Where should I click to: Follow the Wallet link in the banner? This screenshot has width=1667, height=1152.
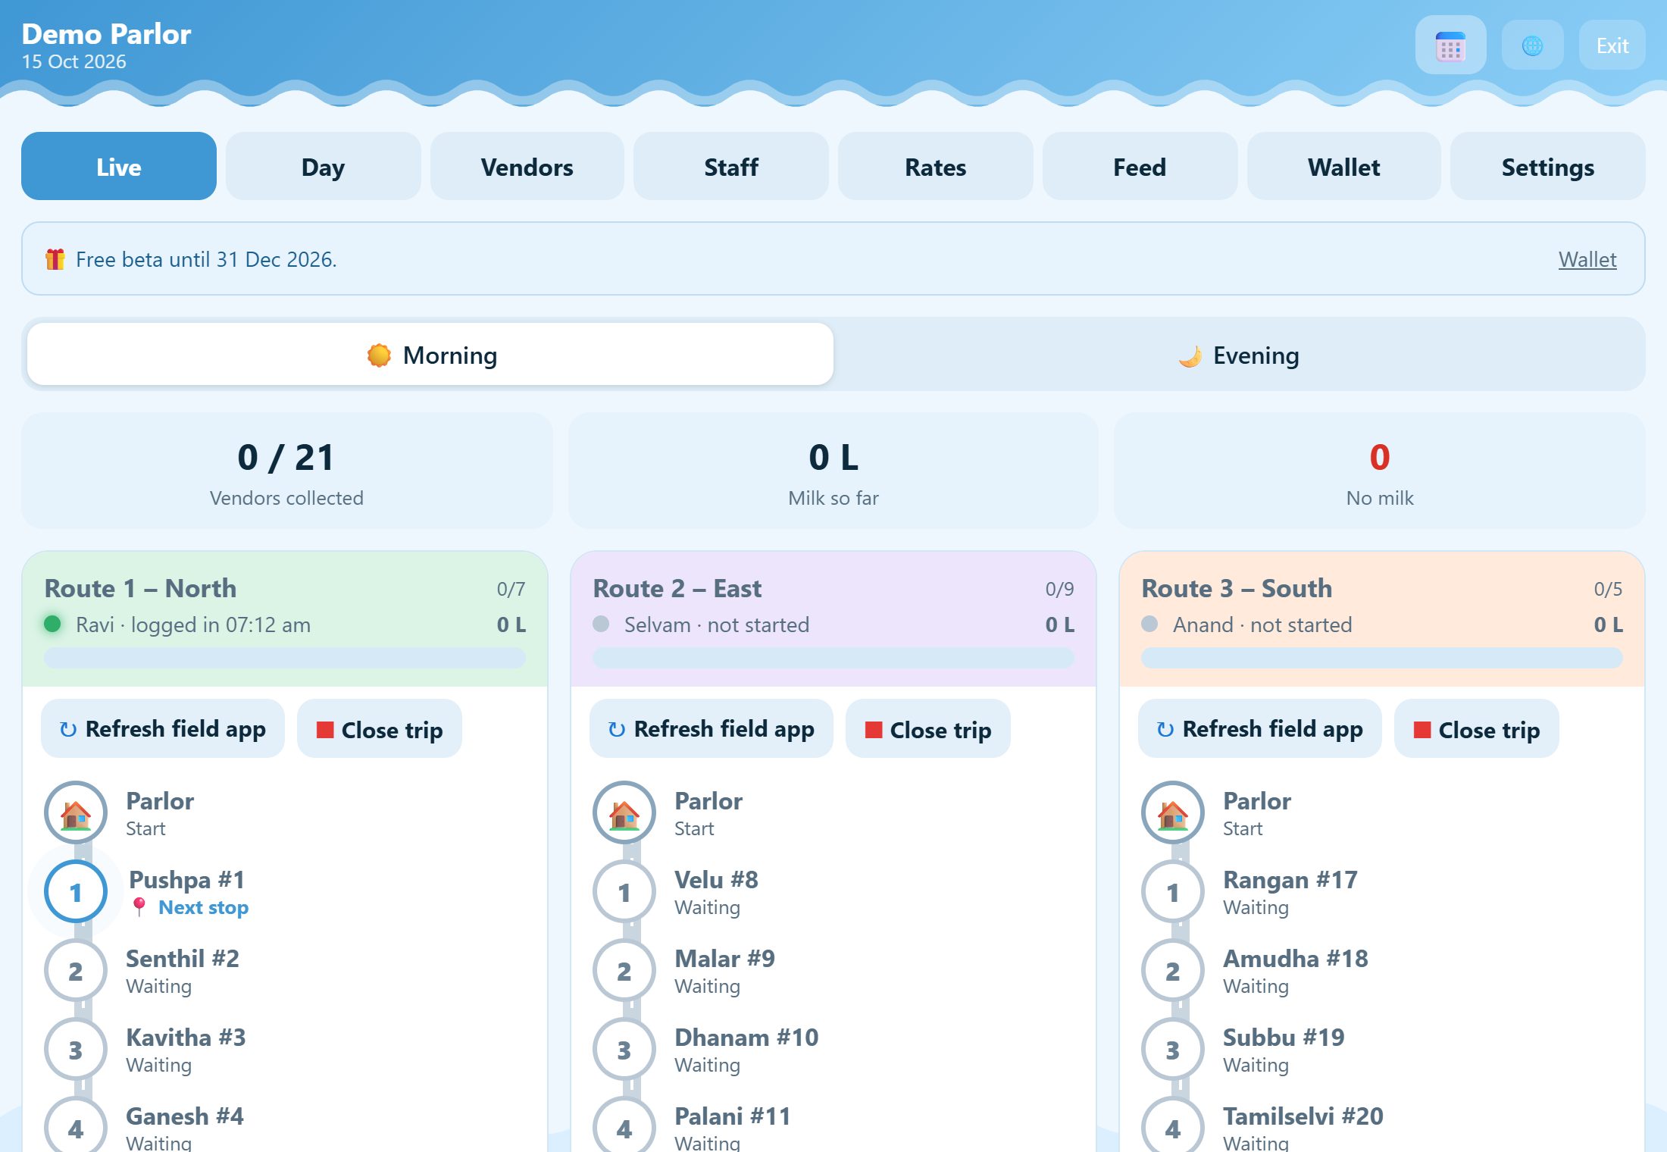(1587, 259)
